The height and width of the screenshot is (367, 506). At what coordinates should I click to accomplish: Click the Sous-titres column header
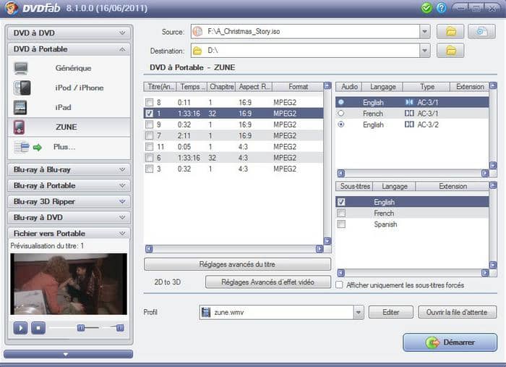[355, 187]
